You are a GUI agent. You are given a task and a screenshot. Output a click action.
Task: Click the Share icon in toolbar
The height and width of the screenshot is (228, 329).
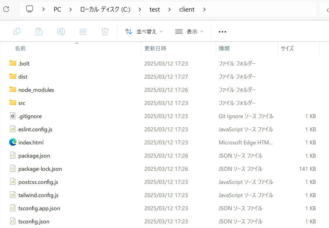tap(83, 32)
